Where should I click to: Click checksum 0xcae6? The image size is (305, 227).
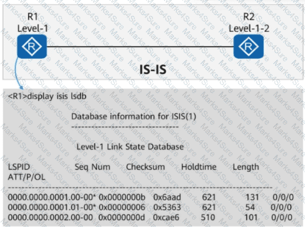coord(166,217)
